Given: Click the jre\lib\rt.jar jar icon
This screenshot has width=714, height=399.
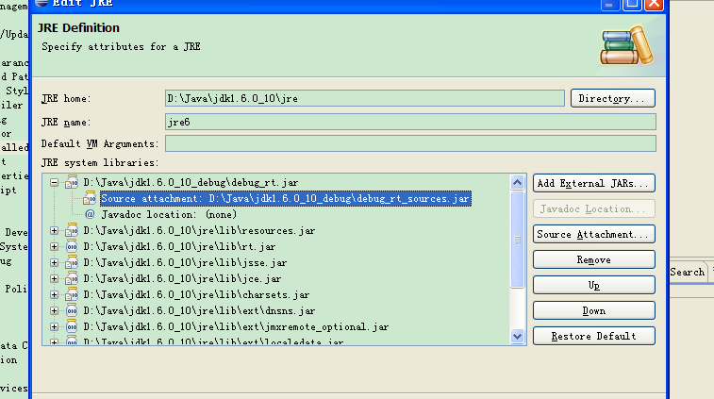Looking at the screenshot, I should click(72, 246).
